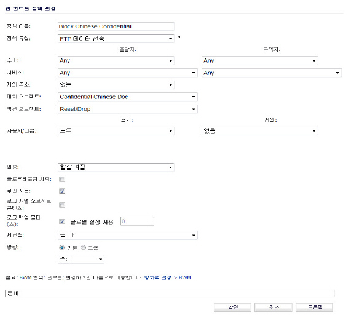This screenshot has width=354, height=323.
Task: Enable the flow reporting checkbox
Action: [x=62, y=179]
